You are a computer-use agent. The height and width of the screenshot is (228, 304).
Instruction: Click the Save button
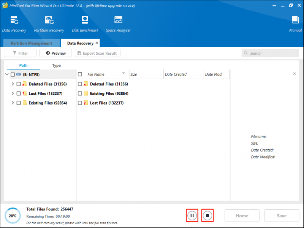coord(282,215)
